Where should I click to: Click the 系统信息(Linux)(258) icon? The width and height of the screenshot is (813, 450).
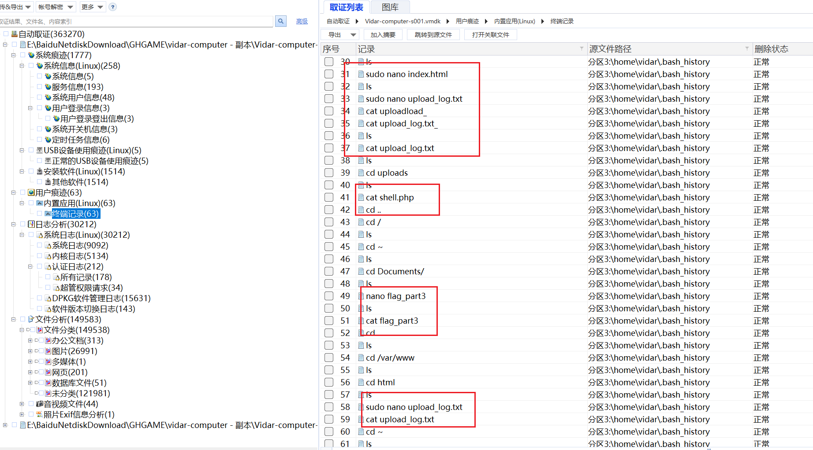[x=40, y=66]
